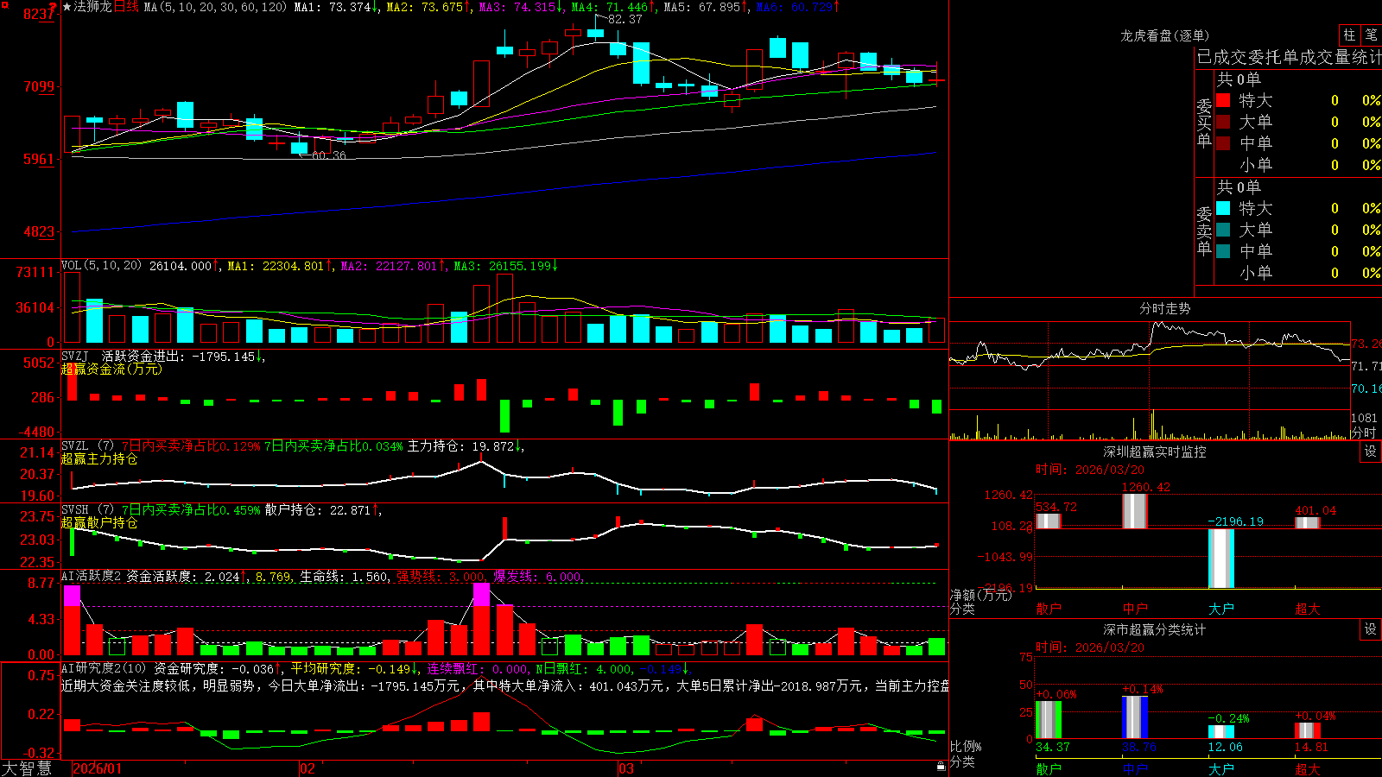Image resolution: width=1382 pixels, height=777 pixels.
Task: Click the dark red 委买单 大单 swatch
Action: 1223,122
